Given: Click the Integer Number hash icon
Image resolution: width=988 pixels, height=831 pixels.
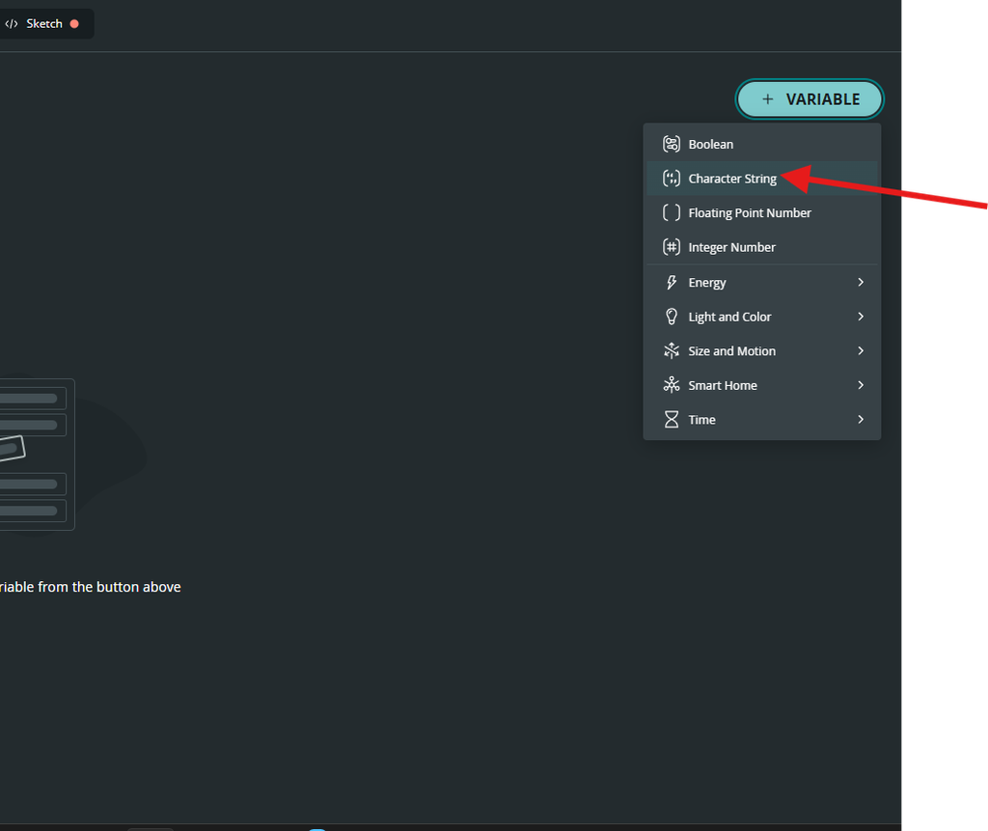Looking at the screenshot, I should pyautogui.click(x=672, y=247).
